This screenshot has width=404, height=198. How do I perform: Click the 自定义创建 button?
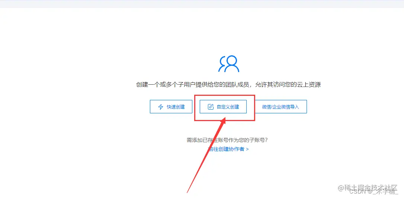click(x=223, y=107)
